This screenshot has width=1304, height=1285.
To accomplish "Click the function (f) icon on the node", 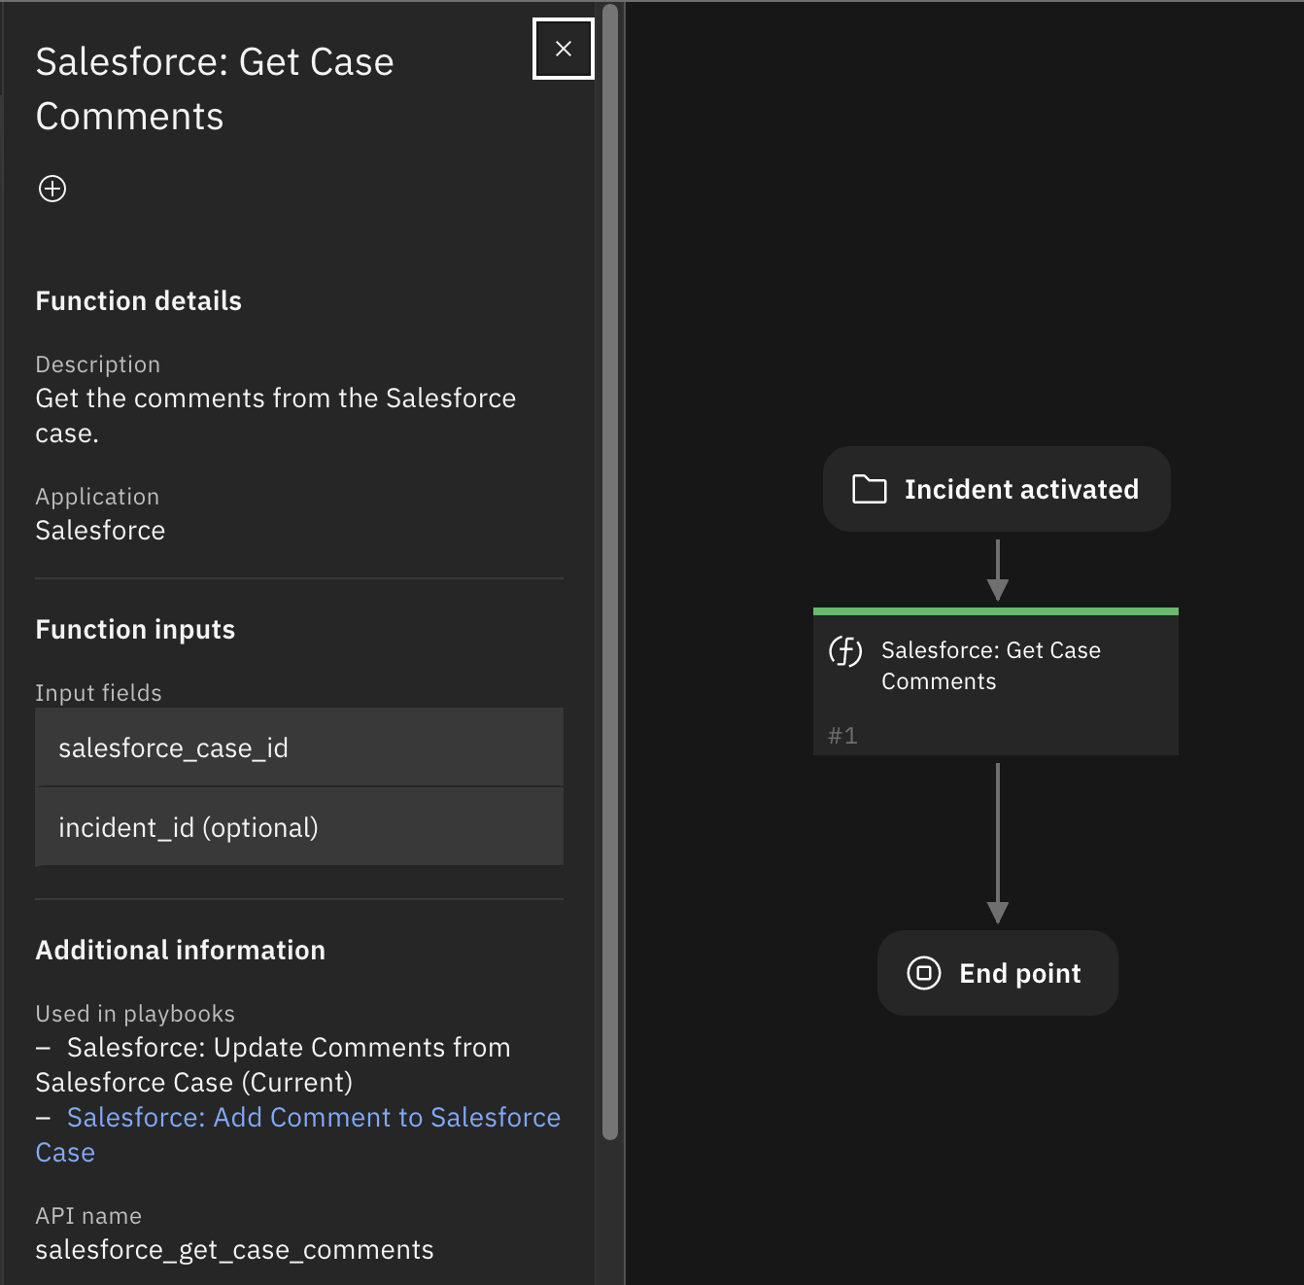I will click(x=845, y=650).
